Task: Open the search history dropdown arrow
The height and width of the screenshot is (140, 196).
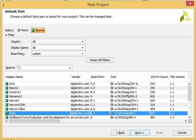Action: coord(70,68)
